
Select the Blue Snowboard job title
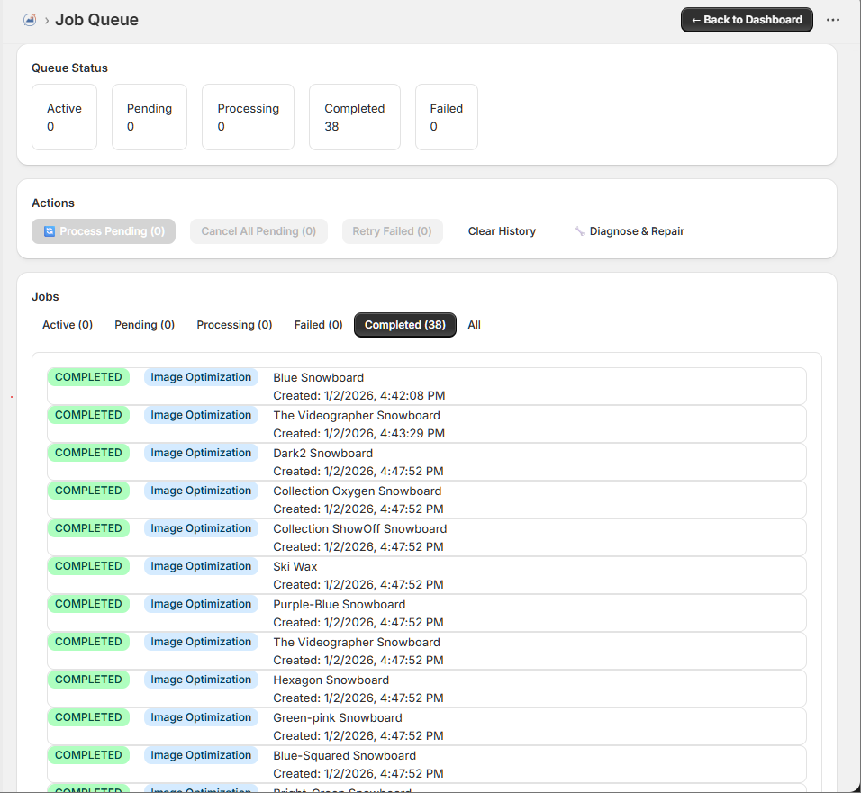[x=319, y=377]
